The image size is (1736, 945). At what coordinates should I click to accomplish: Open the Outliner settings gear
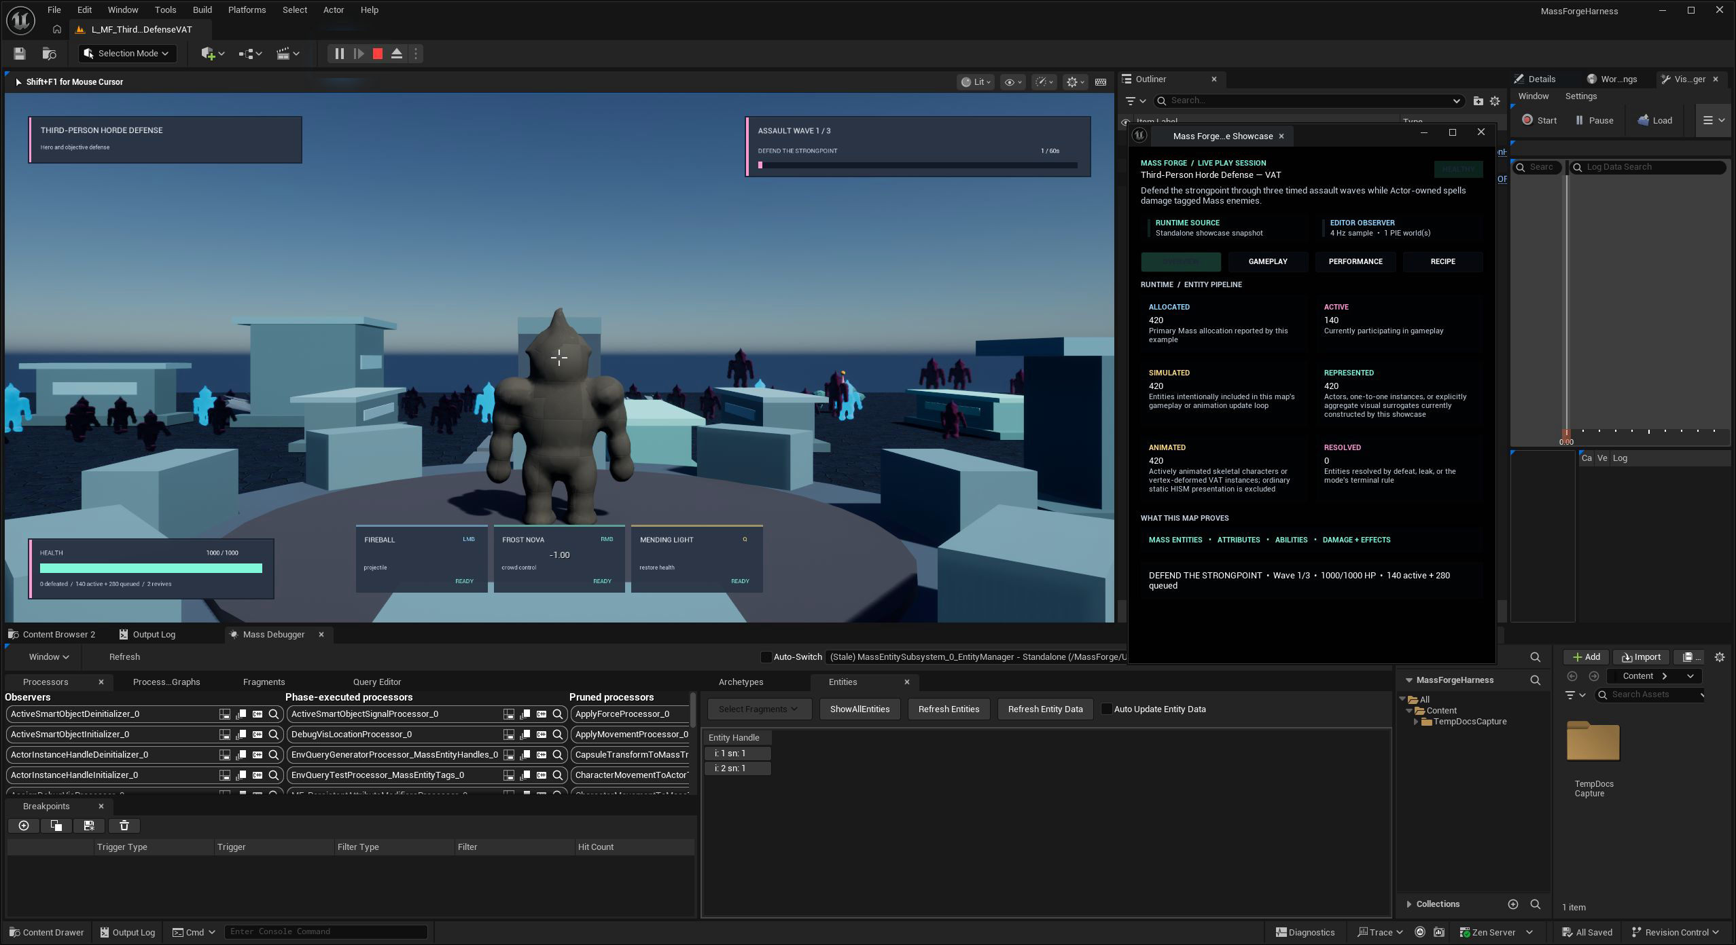click(x=1495, y=100)
